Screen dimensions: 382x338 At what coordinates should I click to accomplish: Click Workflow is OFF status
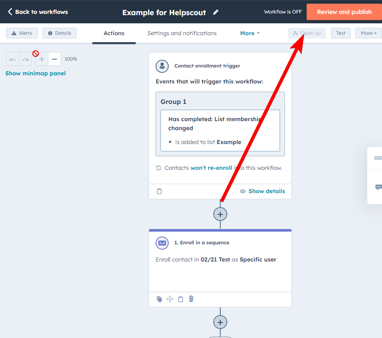tap(283, 12)
